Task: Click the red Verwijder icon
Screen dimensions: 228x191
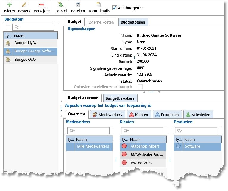Action: 42,5
